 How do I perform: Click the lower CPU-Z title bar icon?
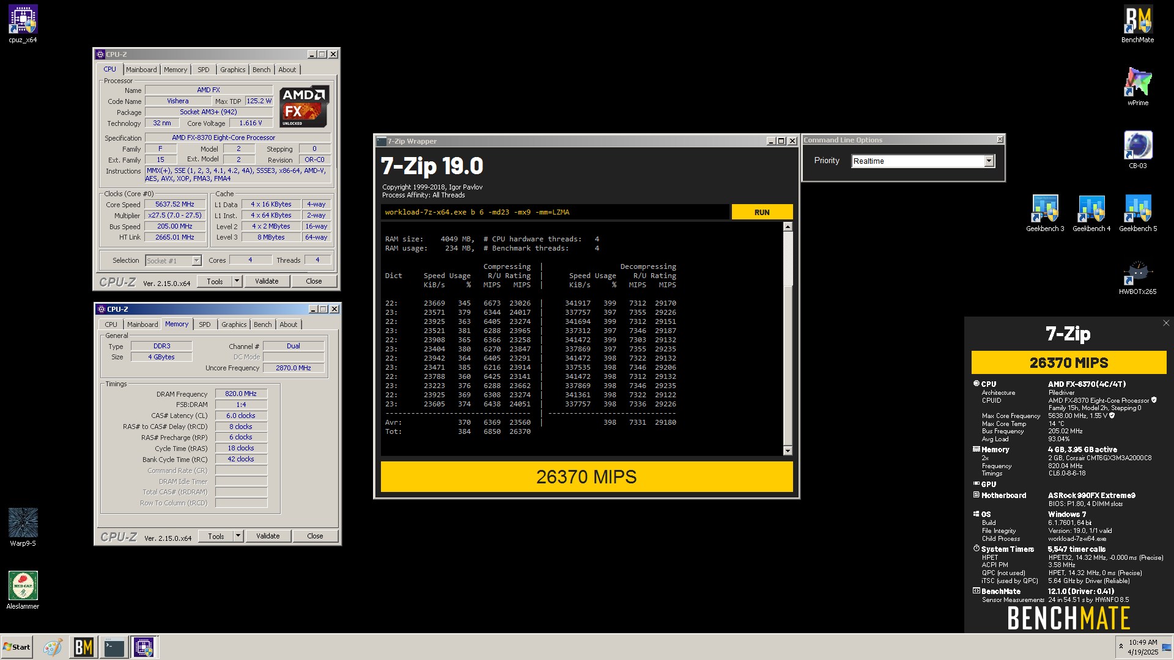102,309
